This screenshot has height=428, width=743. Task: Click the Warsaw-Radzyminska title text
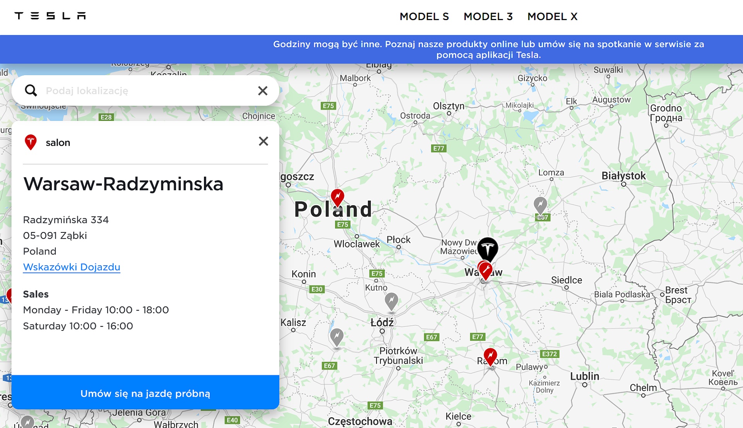point(123,184)
